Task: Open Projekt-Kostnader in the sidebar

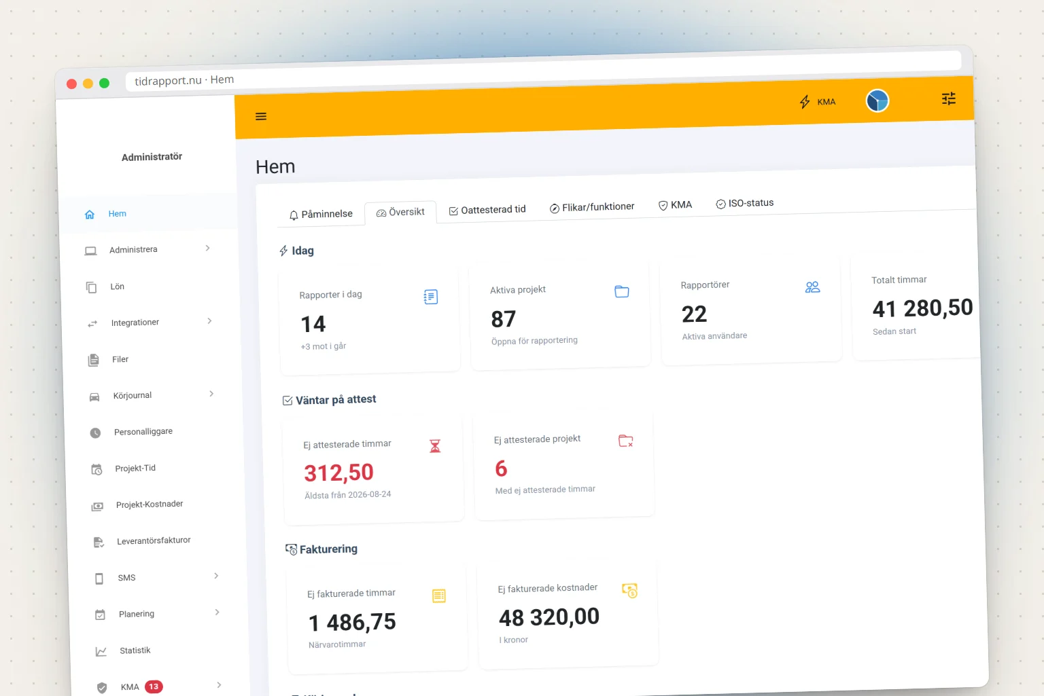Action: (x=157, y=504)
